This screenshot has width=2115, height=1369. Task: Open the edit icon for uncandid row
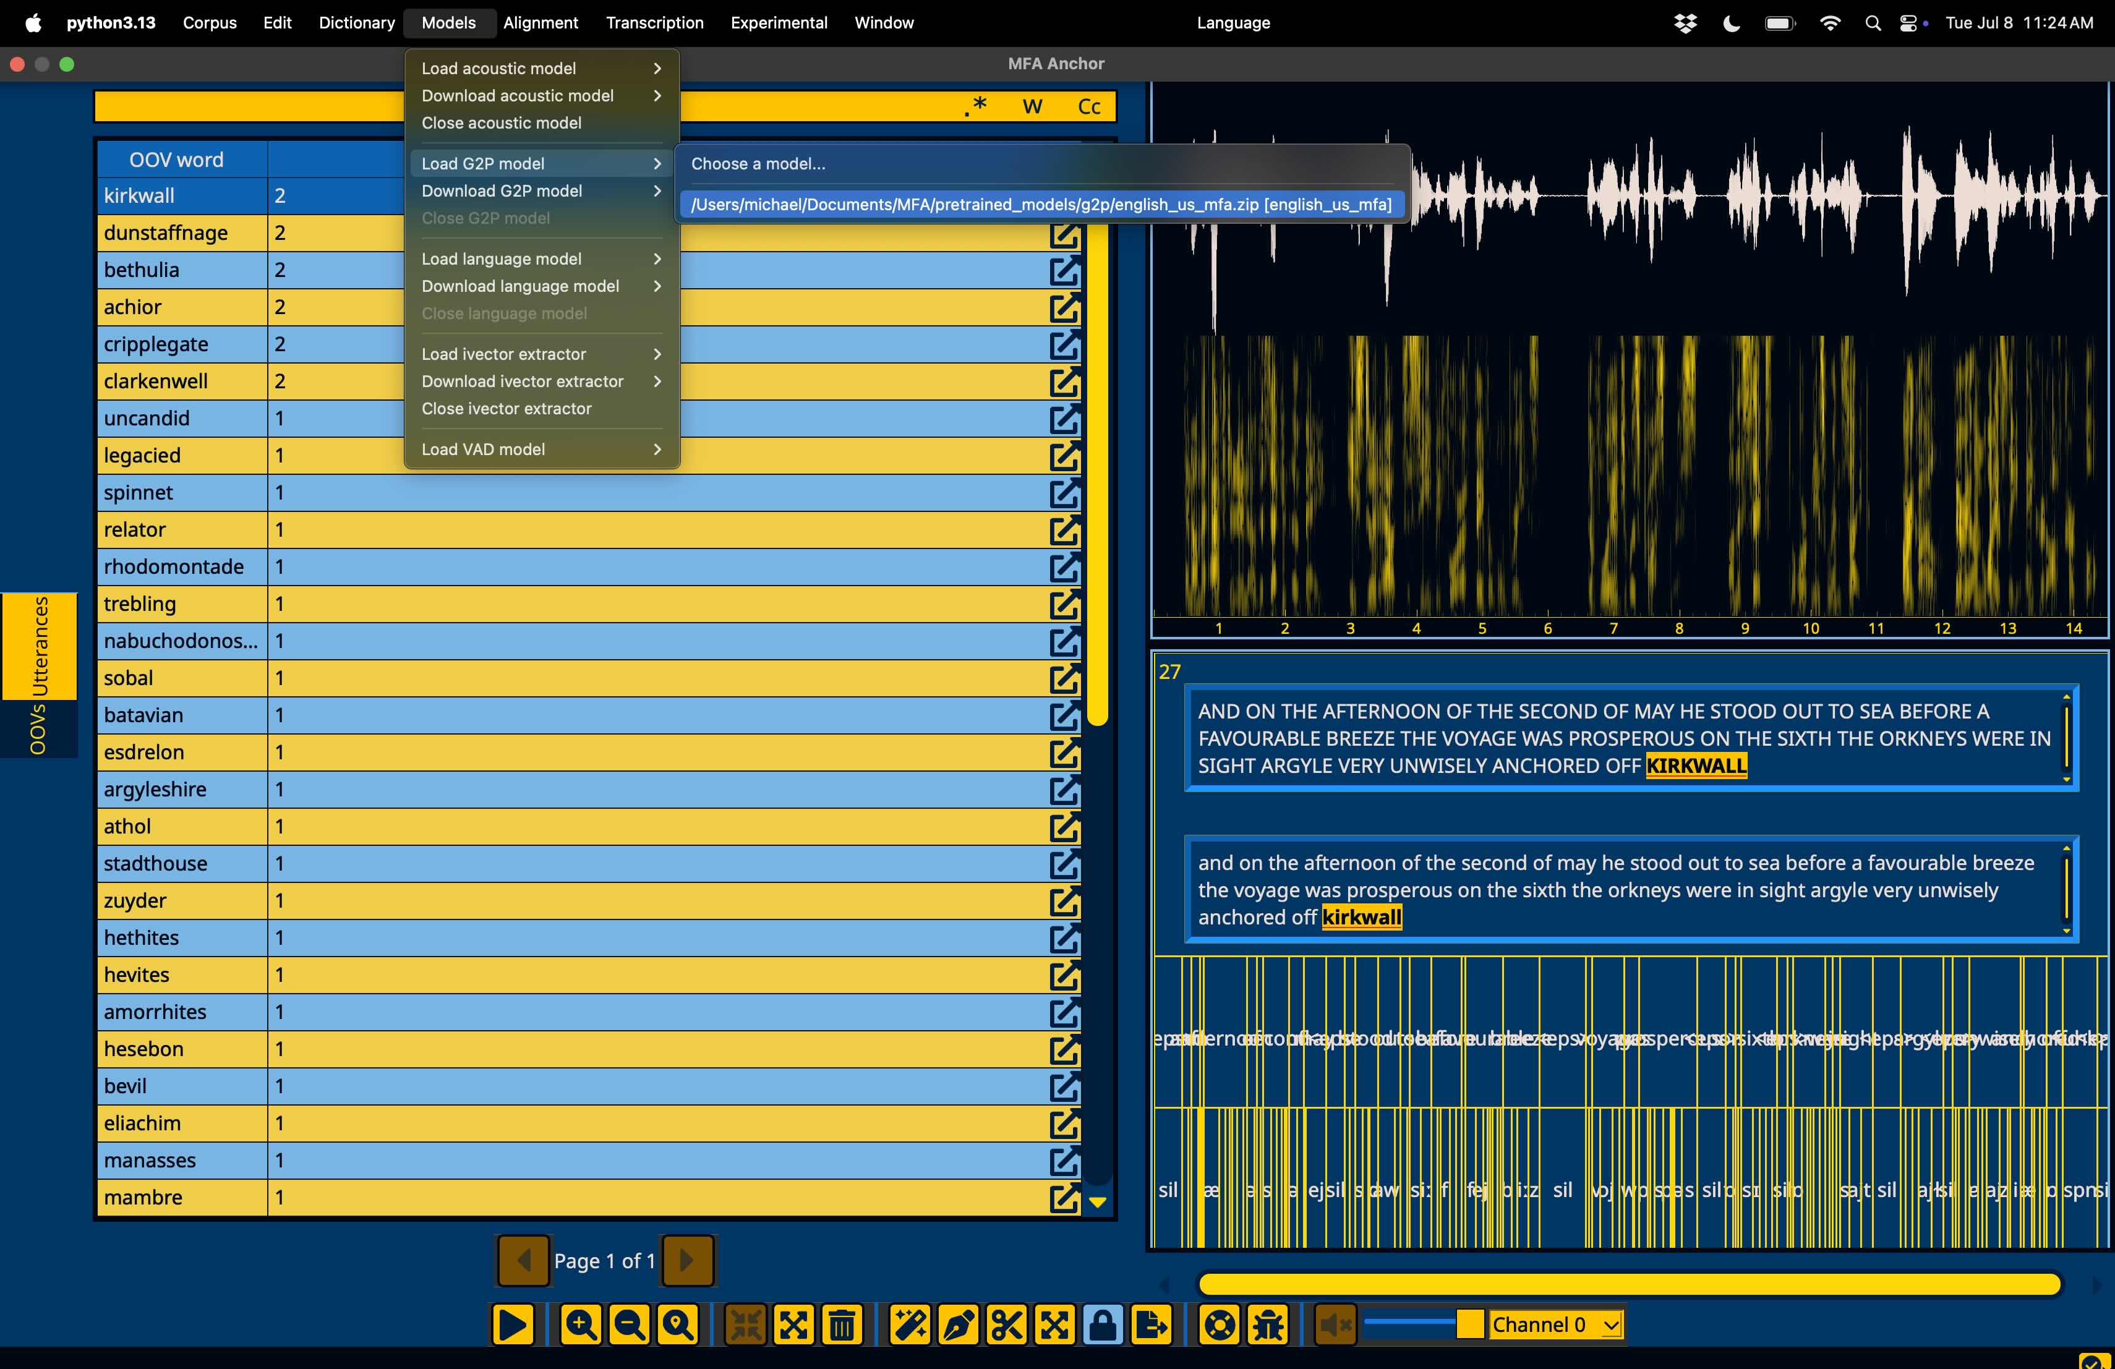pyautogui.click(x=1064, y=419)
